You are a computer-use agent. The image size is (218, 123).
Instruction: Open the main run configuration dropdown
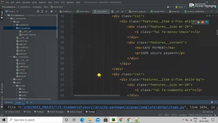coord(180,7)
